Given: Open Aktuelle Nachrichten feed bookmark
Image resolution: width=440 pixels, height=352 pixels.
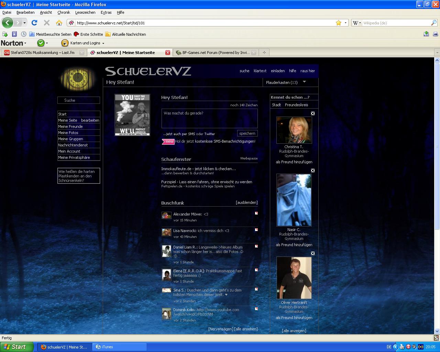Looking at the screenshot, I should coord(125,34).
